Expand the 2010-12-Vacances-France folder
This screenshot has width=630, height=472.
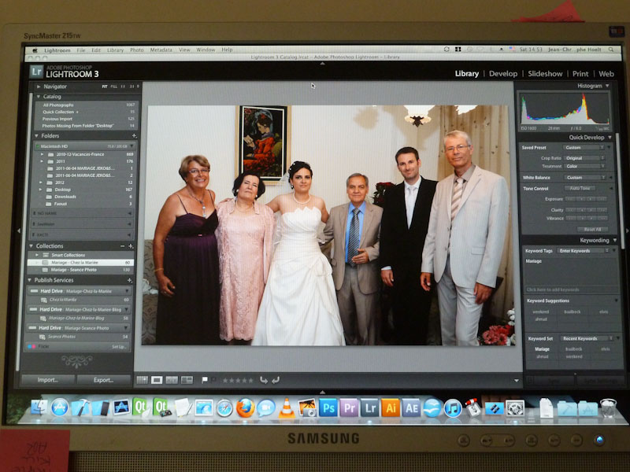[43, 154]
